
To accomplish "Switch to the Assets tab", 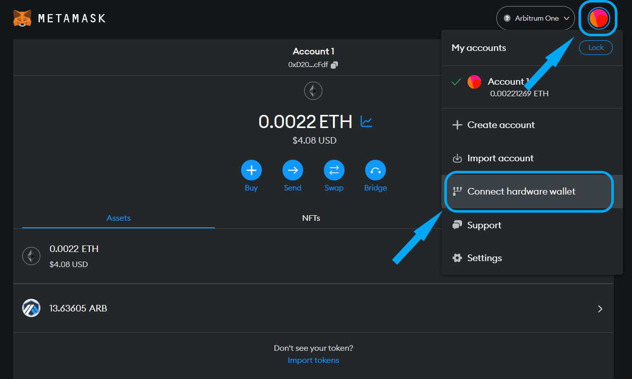I will (119, 218).
